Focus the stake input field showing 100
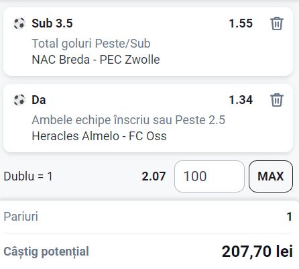 click(209, 176)
